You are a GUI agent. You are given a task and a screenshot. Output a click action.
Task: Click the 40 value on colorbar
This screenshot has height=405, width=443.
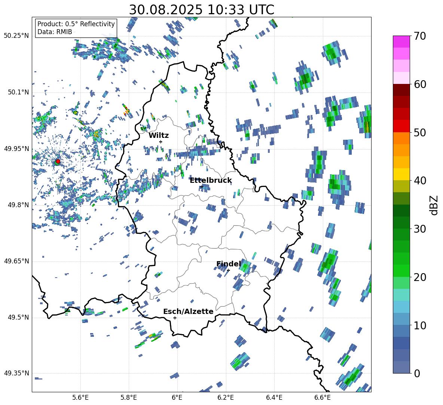(420, 181)
